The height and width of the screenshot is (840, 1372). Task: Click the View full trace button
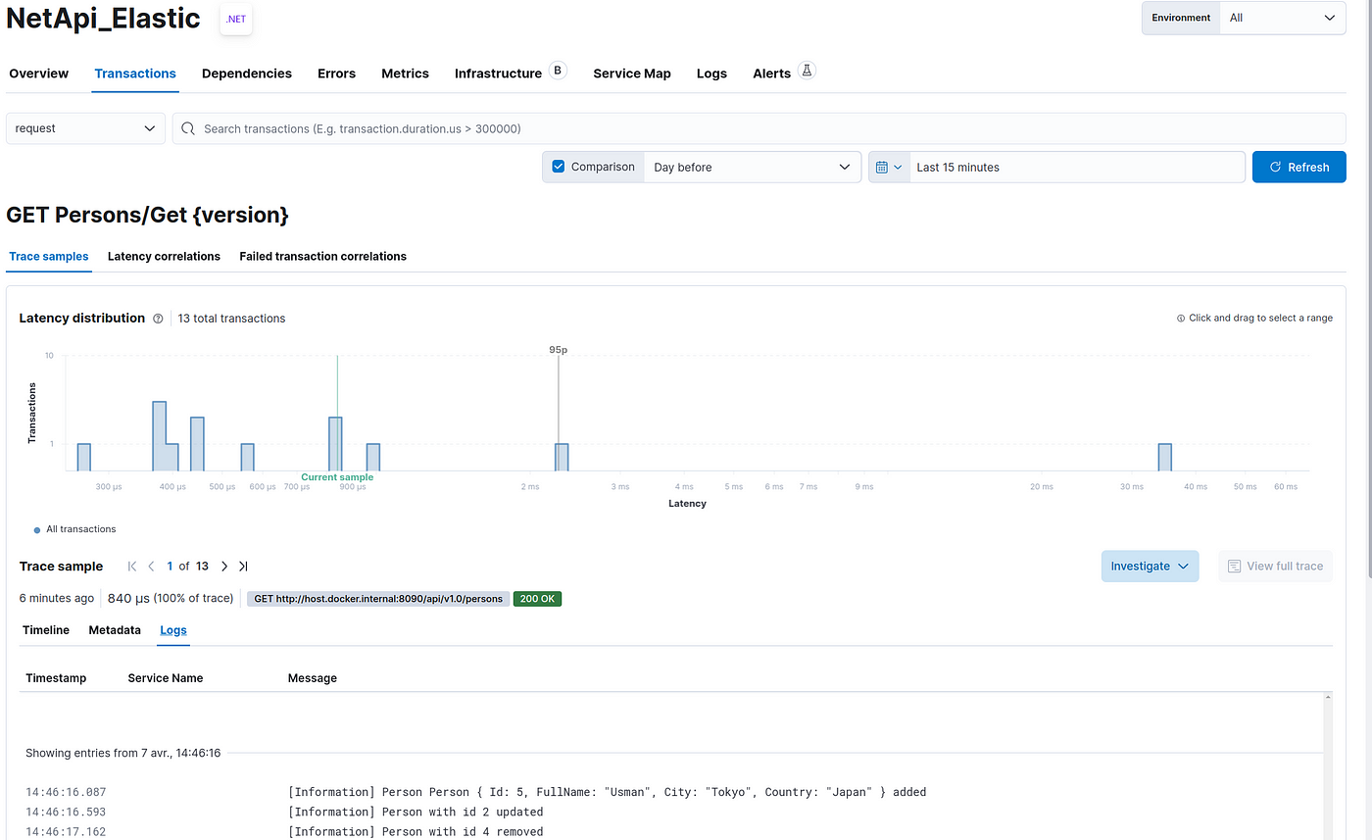[1275, 566]
